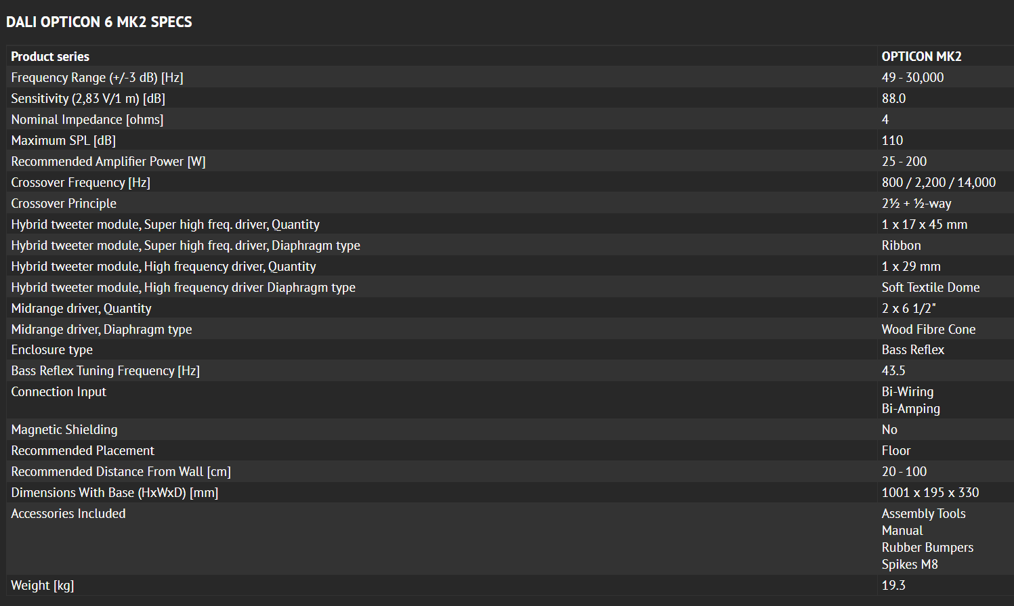This screenshot has height=606, width=1014.
Task: Select the OPTICON MK2 column header
Action: point(921,57)
